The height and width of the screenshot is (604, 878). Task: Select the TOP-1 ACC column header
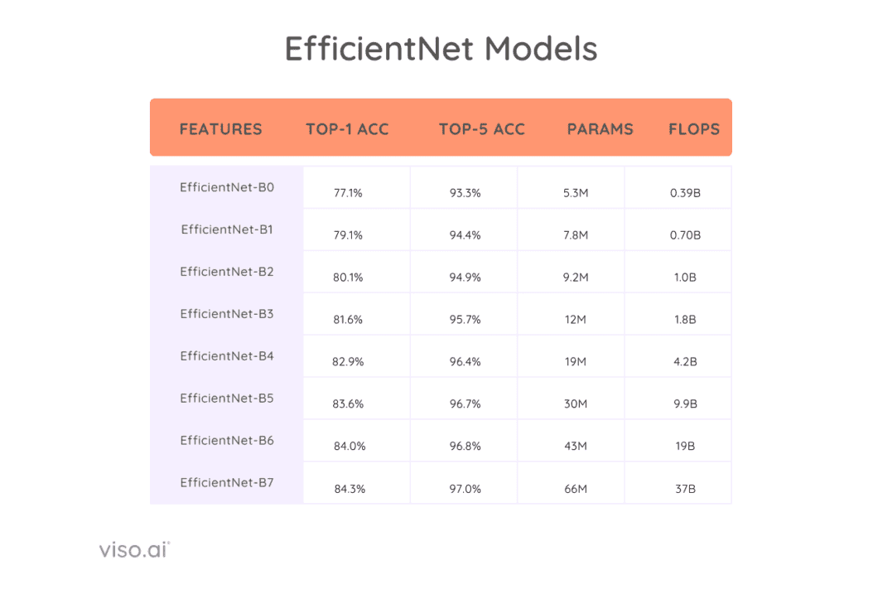(x=347, y=129)
